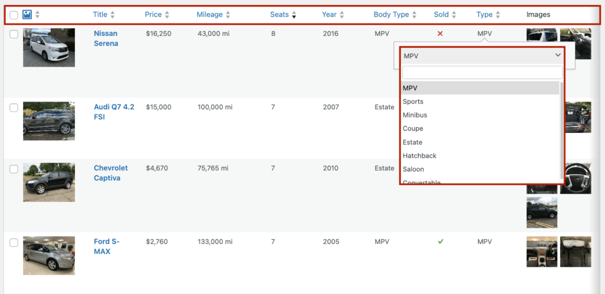Image resolution: width=605 pixels, height=294 pixels.
Task: Sort table by Seats column header
Action: [279, 15]
